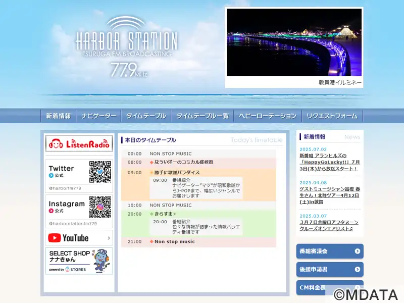
Task: Click the blue arrow icon under Twitter
Action: tap(51, 175)
